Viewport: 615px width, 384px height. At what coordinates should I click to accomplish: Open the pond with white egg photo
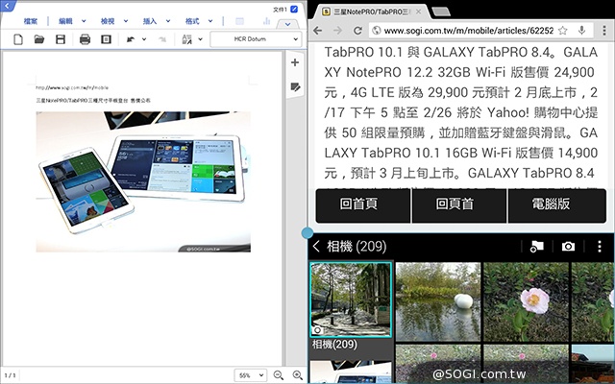click(x=438, y=301)
